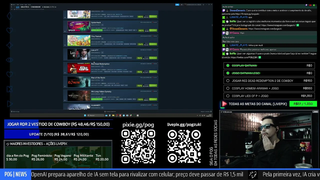Add Tiny Pasture to the cart
The height and width of the screenshot is (180, 320).
[153, 44]
